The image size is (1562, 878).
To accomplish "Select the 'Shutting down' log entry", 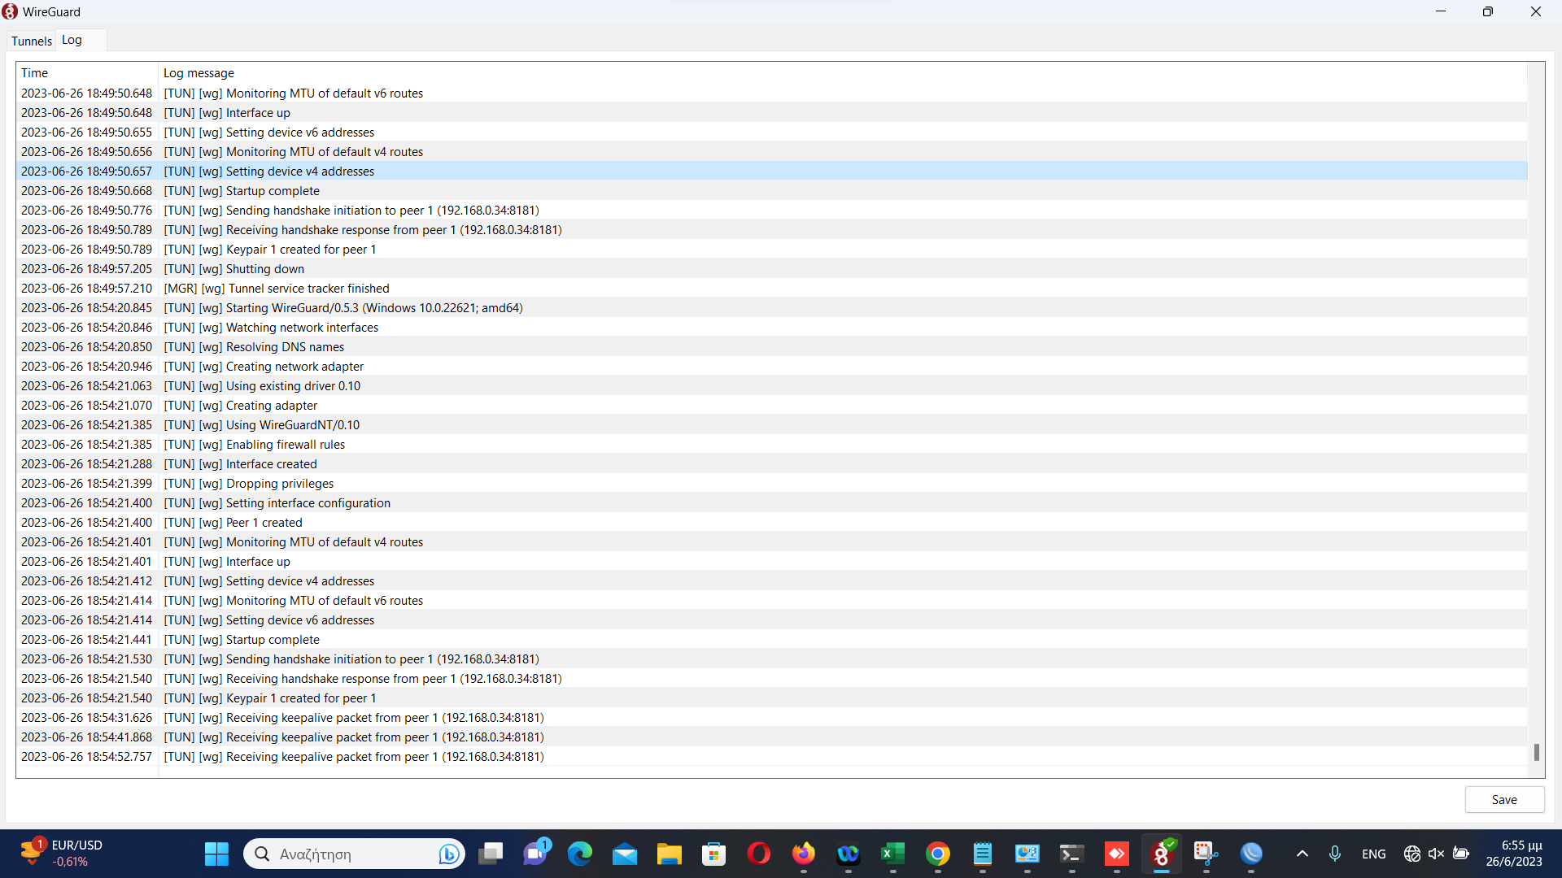I will (x=264, y=269).
